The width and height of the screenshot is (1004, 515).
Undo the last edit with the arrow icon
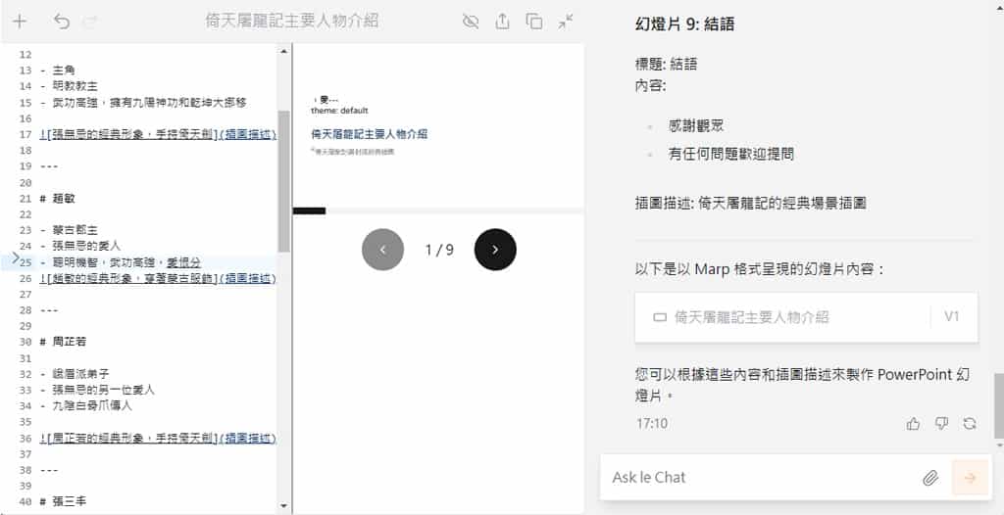click(62, 22)
